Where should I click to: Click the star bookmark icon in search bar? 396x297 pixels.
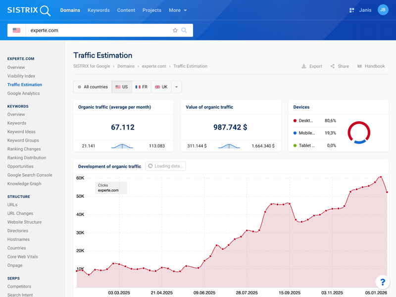point(175,30)
